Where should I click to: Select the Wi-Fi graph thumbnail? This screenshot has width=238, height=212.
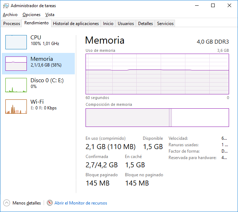tap(16, 107)
